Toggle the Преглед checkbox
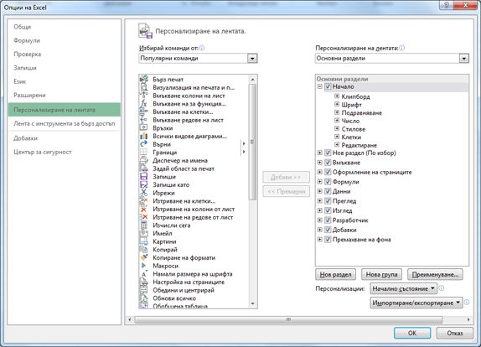The height and width of the screenshot is (347, 481). [328, 201]
